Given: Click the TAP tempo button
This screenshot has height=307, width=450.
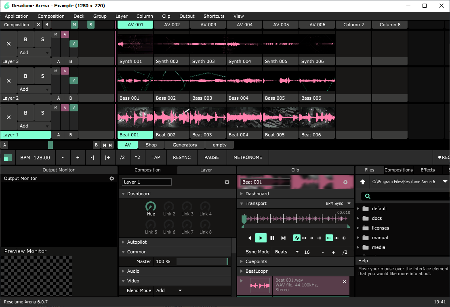Looking at the screenshot, I should (156, 157).
